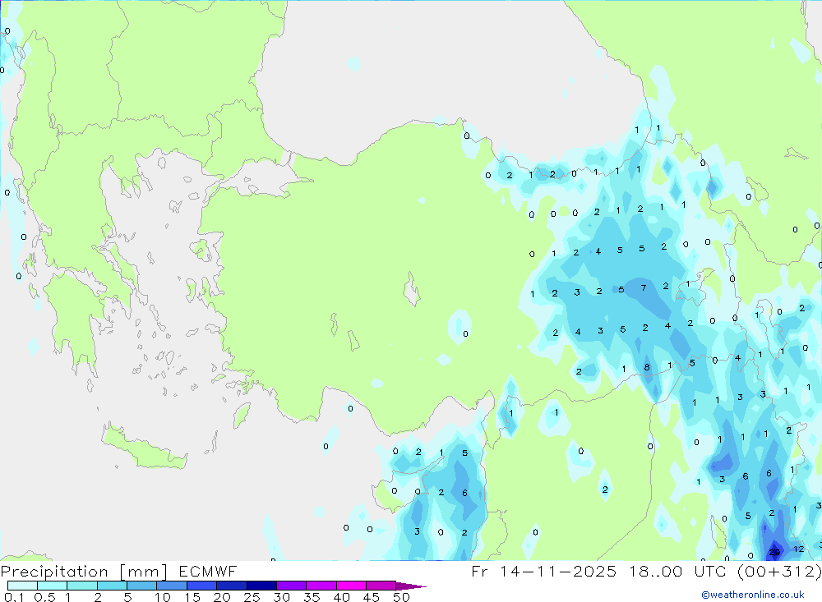Click the '(00+312)' forecast offset label
This screenshot has width=822, height=602.
[780, 571]
